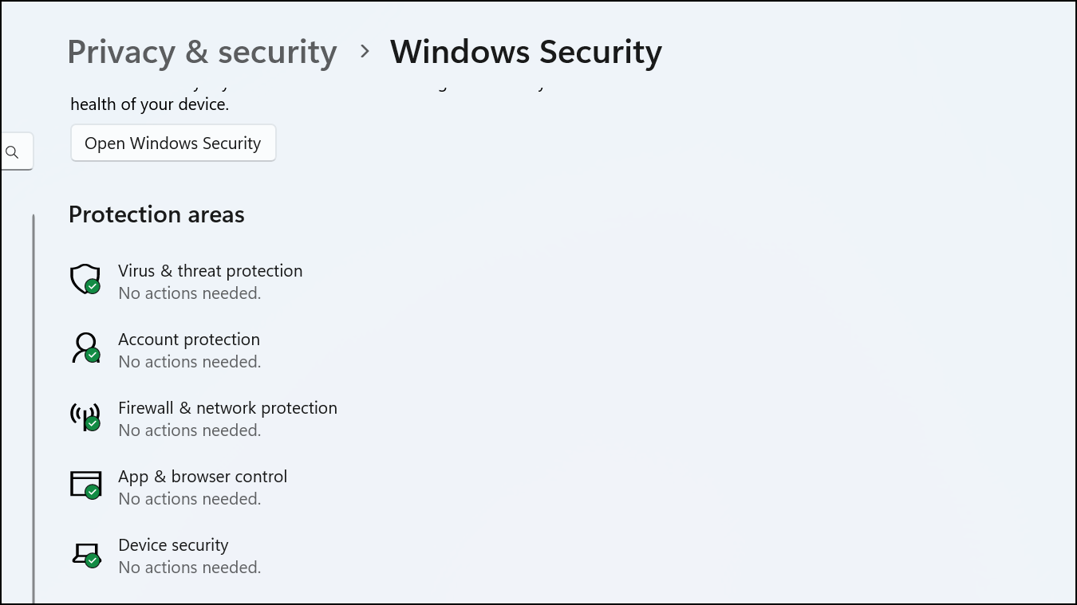
Task: Navigate back to Privacy & security
Action: tap(202, 51)
